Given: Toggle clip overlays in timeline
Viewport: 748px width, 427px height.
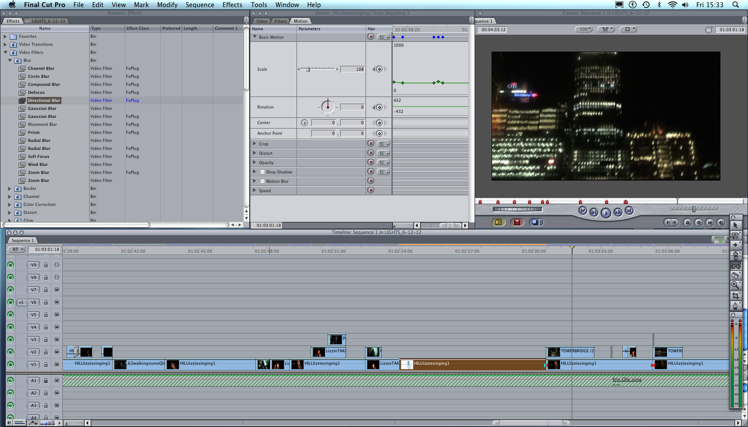Looking at the screenshot, I should click(33, 423).
